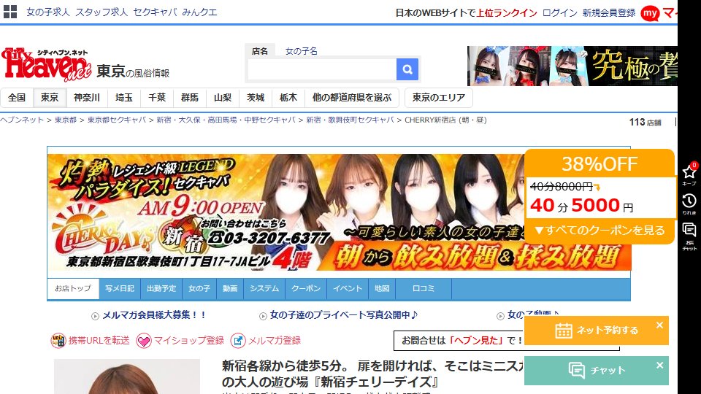Click the 女の子求人 top link
This screenshot has width=701, height=394.
(x=48, y=12)
